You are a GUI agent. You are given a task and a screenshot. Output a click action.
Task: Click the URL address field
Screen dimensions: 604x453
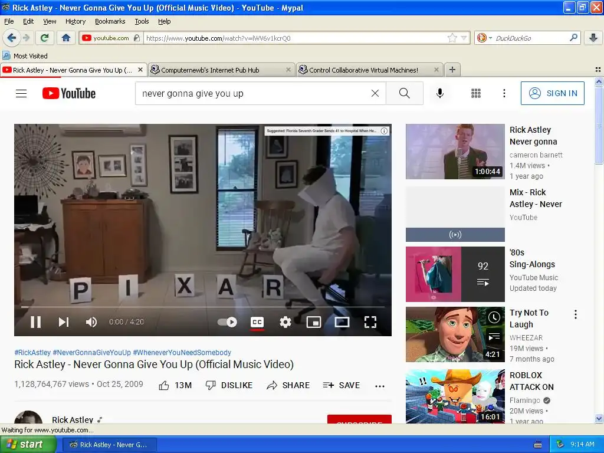pos(295,38)
